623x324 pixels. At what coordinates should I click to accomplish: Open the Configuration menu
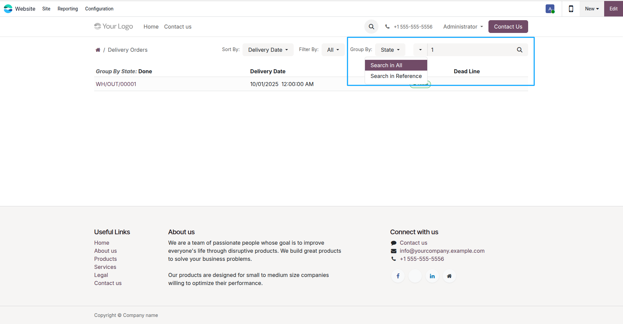click(99, 9)
